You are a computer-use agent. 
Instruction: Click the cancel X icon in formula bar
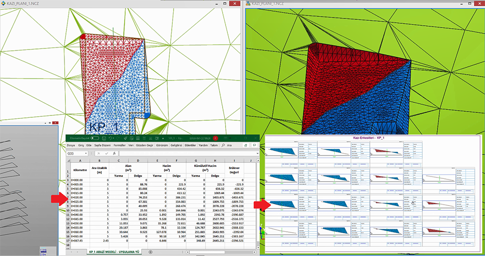click(x=98, y=153)
